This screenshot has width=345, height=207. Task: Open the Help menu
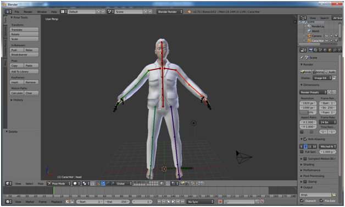54,12
